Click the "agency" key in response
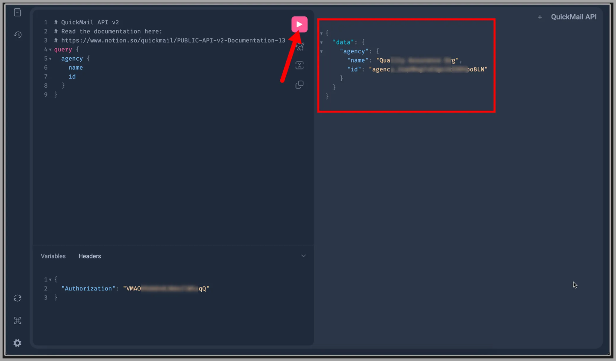The height and width of the screenshot is (361, 616). [354, 51]
